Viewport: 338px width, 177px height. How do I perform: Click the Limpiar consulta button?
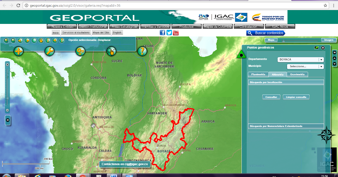(296, 97)
